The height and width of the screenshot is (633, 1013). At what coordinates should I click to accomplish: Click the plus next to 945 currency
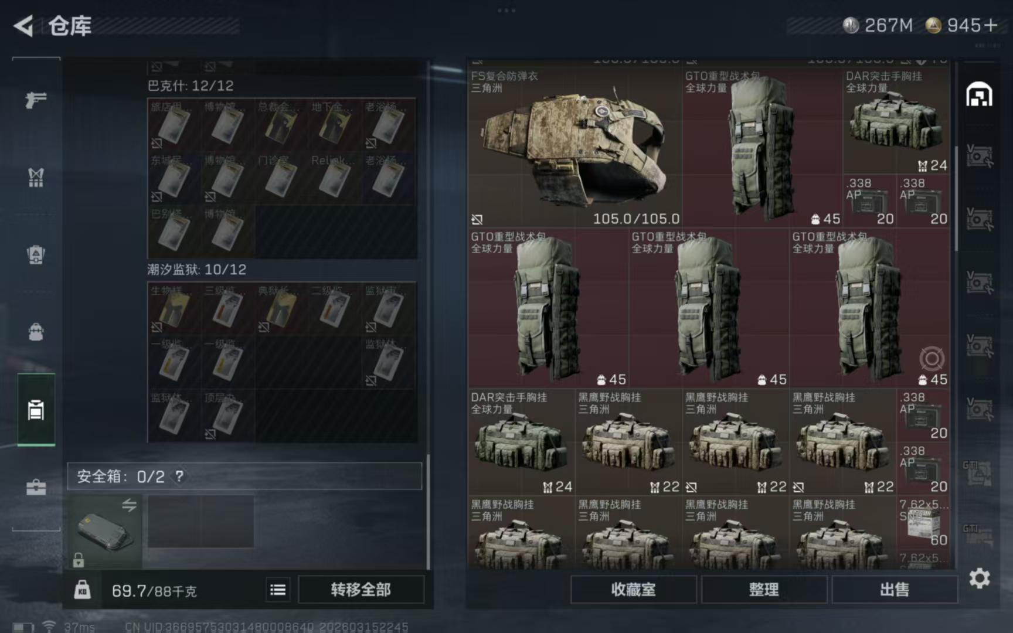991,25
